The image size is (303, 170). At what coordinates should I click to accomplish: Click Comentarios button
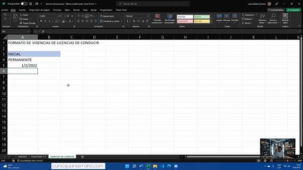coord(276,10)
